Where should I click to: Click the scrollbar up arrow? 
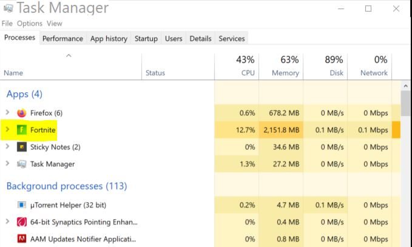point(405,86)
